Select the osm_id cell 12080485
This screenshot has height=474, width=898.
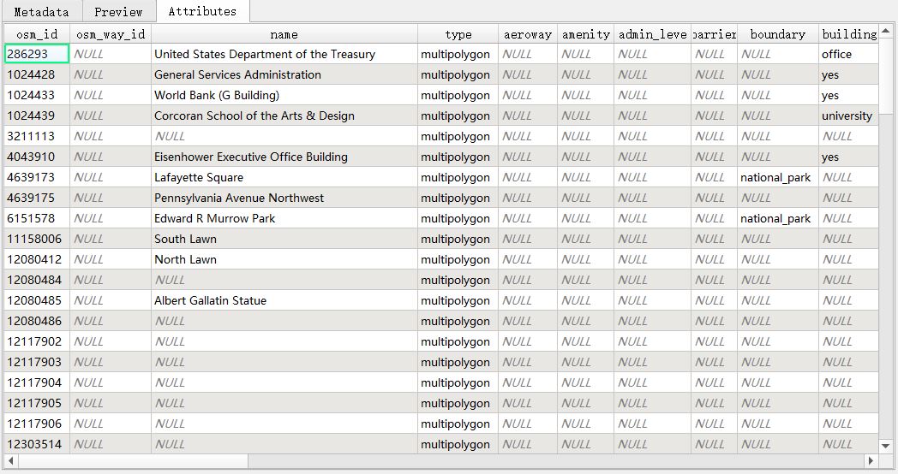point(37,301)
